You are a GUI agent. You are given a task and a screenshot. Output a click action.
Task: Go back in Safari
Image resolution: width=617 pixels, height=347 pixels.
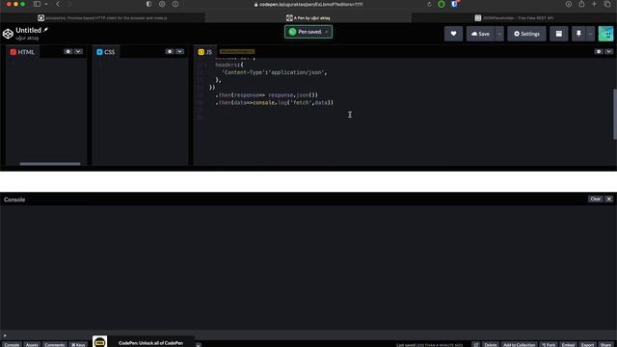tap(58, 4)
